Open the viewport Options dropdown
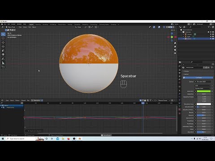This screenshot has height=161, width=215. point(173,30)
